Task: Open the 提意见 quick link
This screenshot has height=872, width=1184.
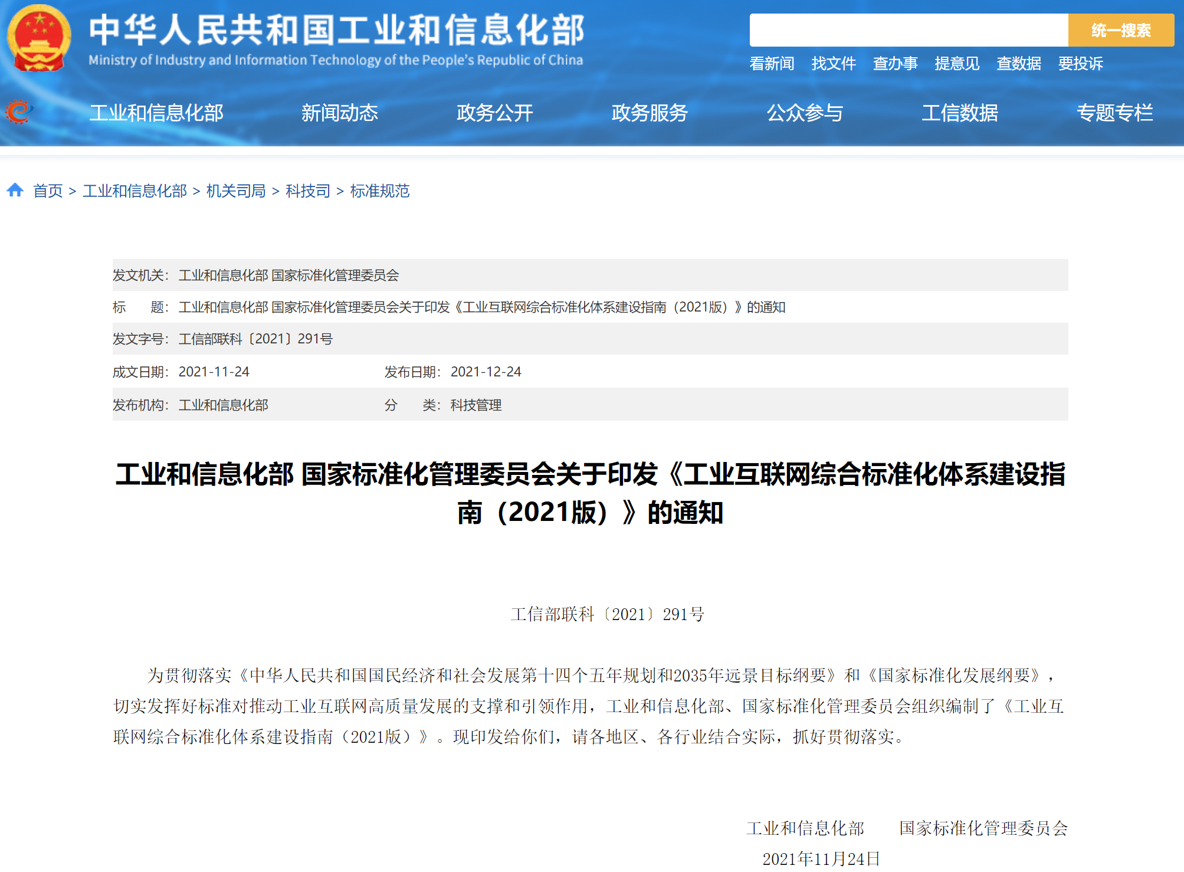Action: (957, 63)
